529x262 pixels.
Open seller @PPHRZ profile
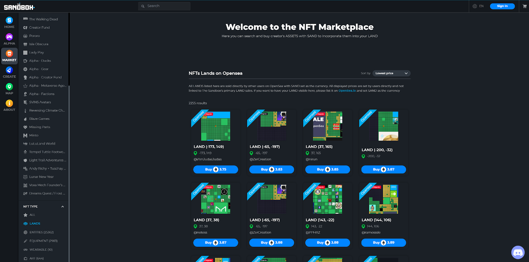click(313, 233)
